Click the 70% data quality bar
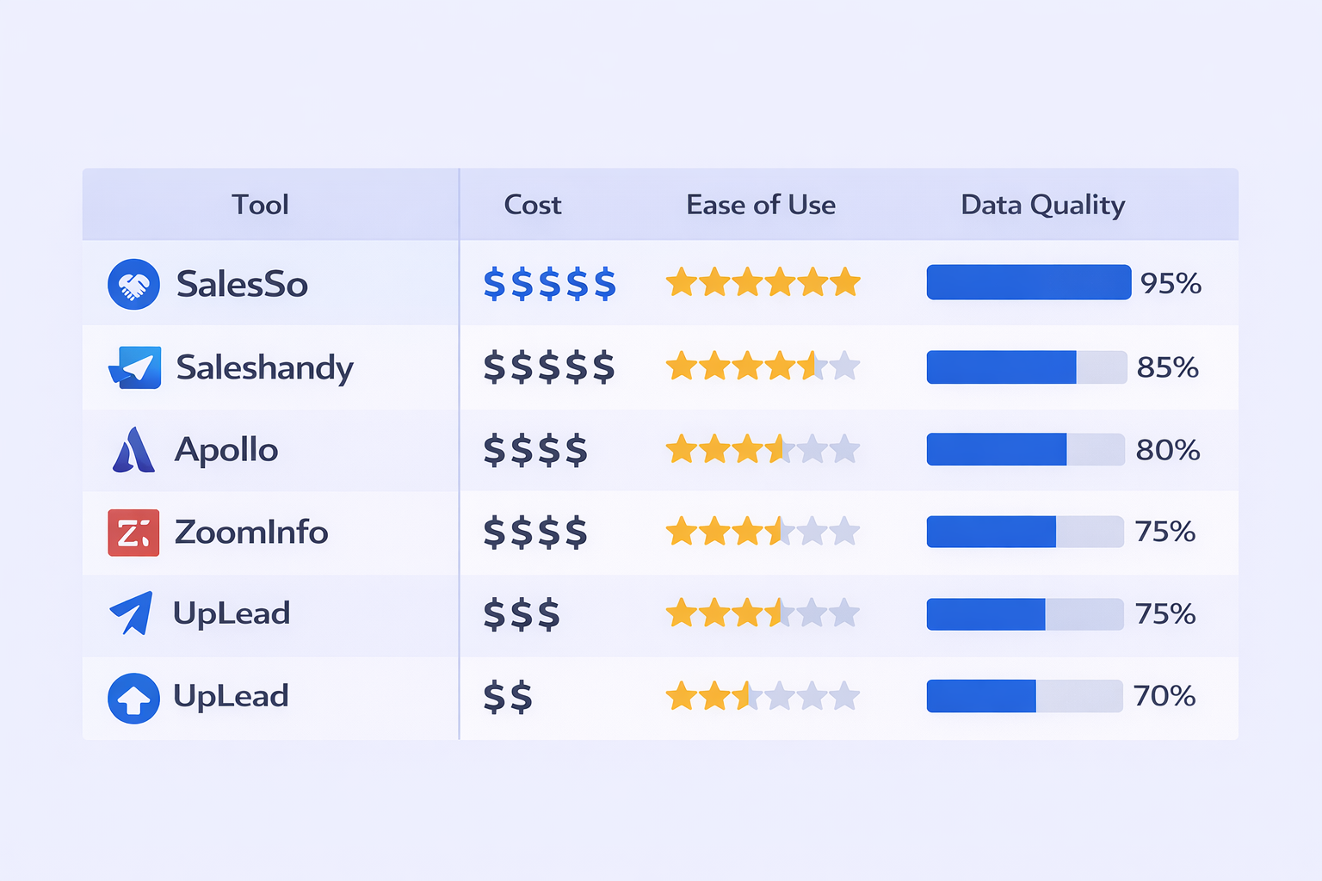This screenshot has width=1322, height=881. (1024, 696)
